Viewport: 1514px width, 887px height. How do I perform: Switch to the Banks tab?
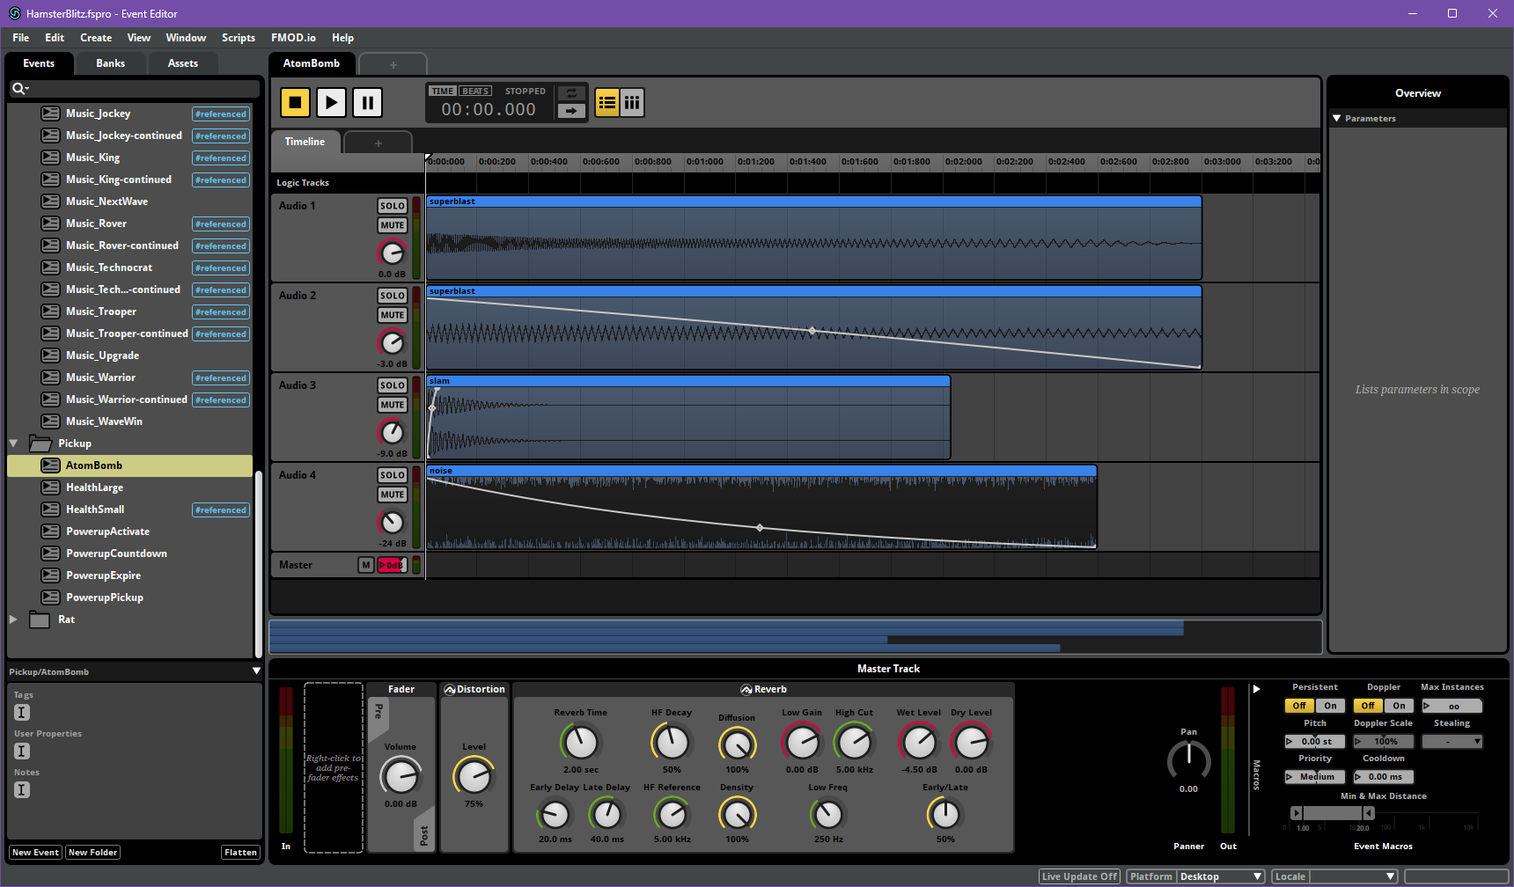point(110,63)
